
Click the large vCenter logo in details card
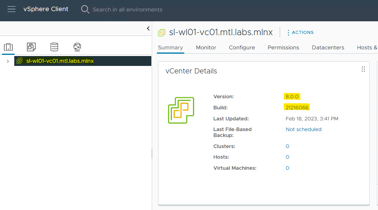pyautogui.click(x=181, y=110)
